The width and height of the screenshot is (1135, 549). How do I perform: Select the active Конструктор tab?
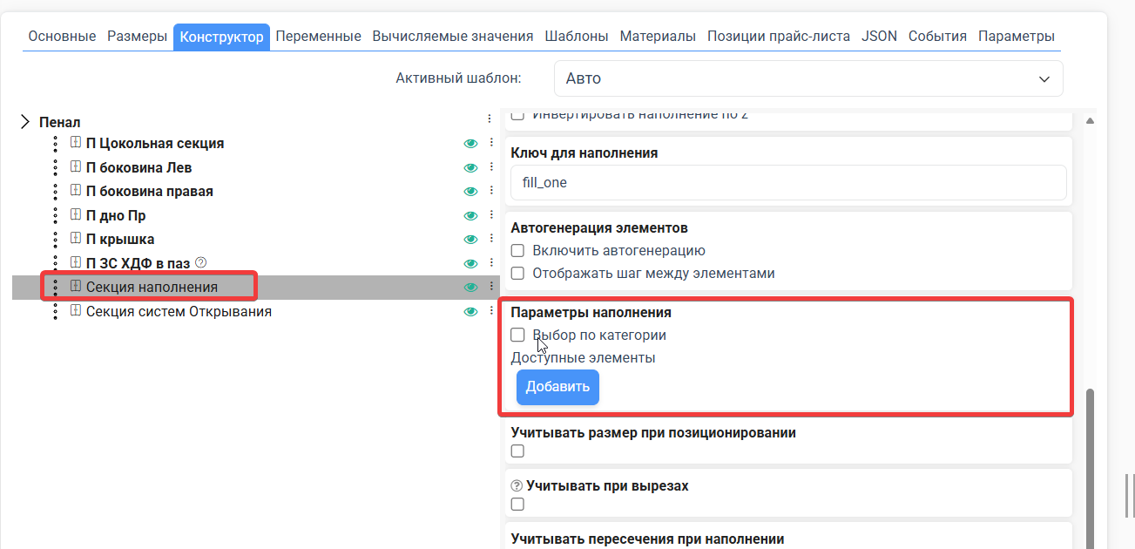(221, 37)
